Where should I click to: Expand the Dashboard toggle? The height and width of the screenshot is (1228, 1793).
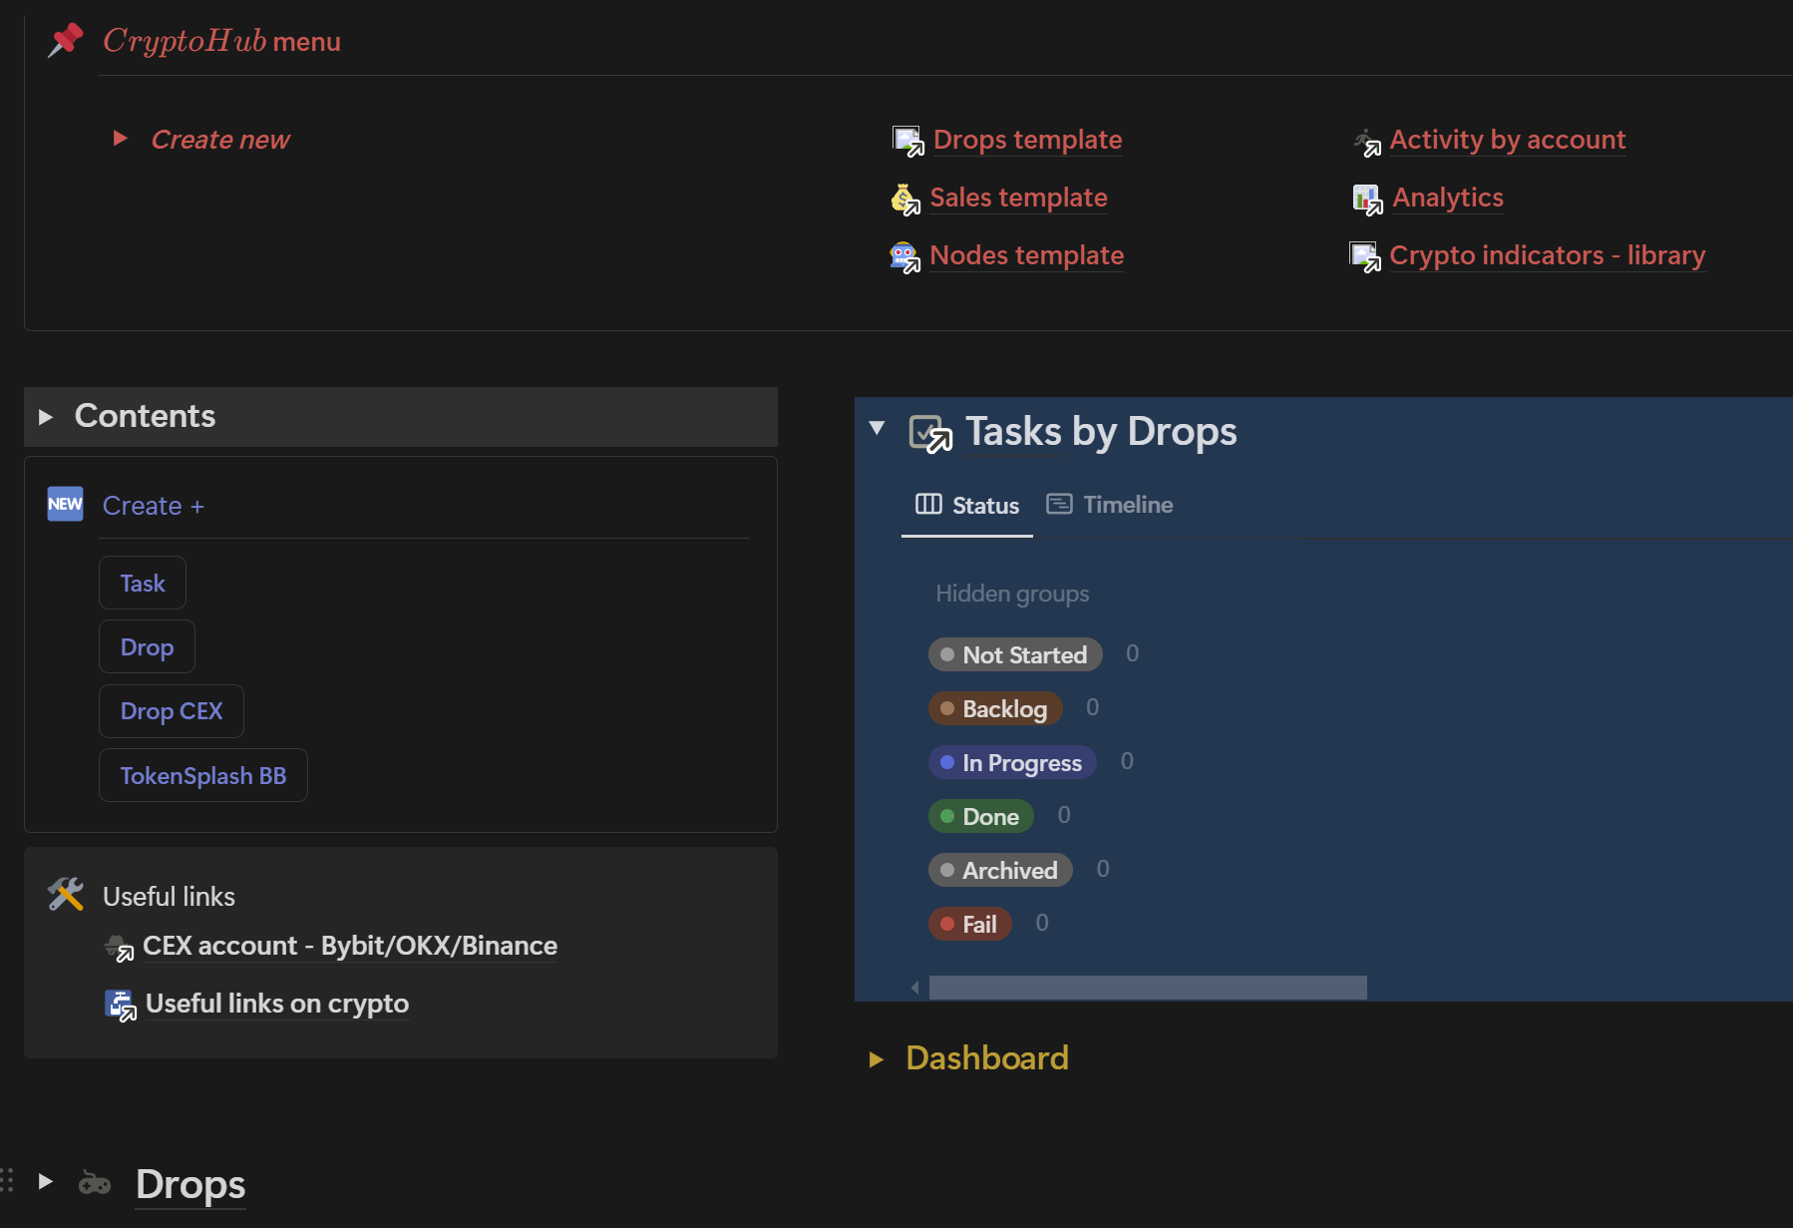877,1059
